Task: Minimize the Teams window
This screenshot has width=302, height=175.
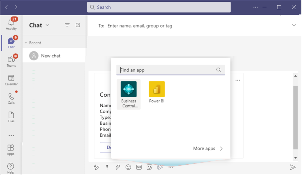Action: pos(265,7)
